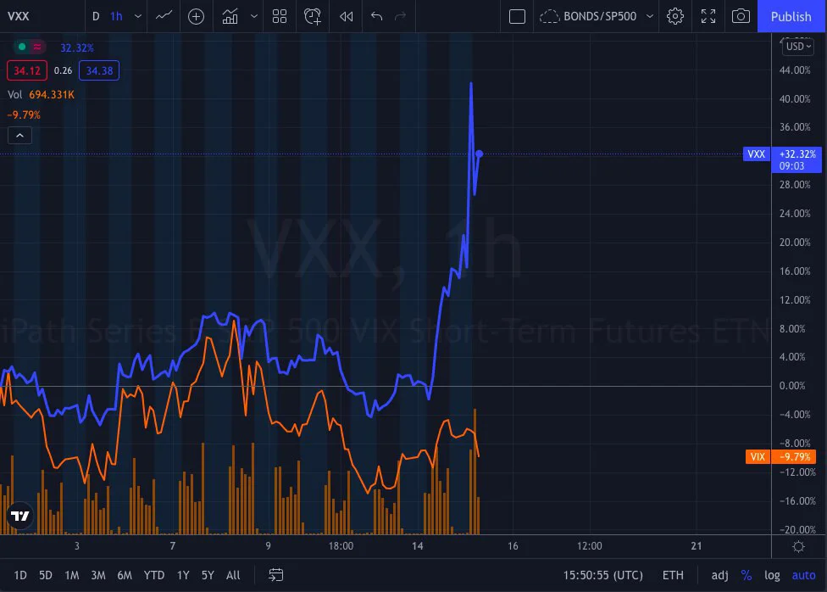Click the Publish button
This screenshot has width=827, height=592.
[791, 16]
